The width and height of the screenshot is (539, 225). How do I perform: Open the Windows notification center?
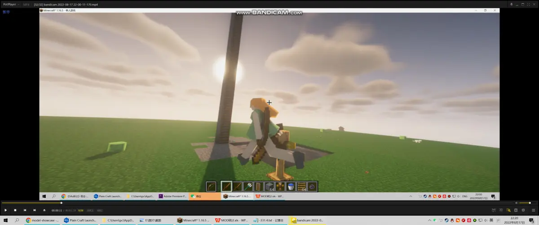pyautogui.click(x=531, y=220)
